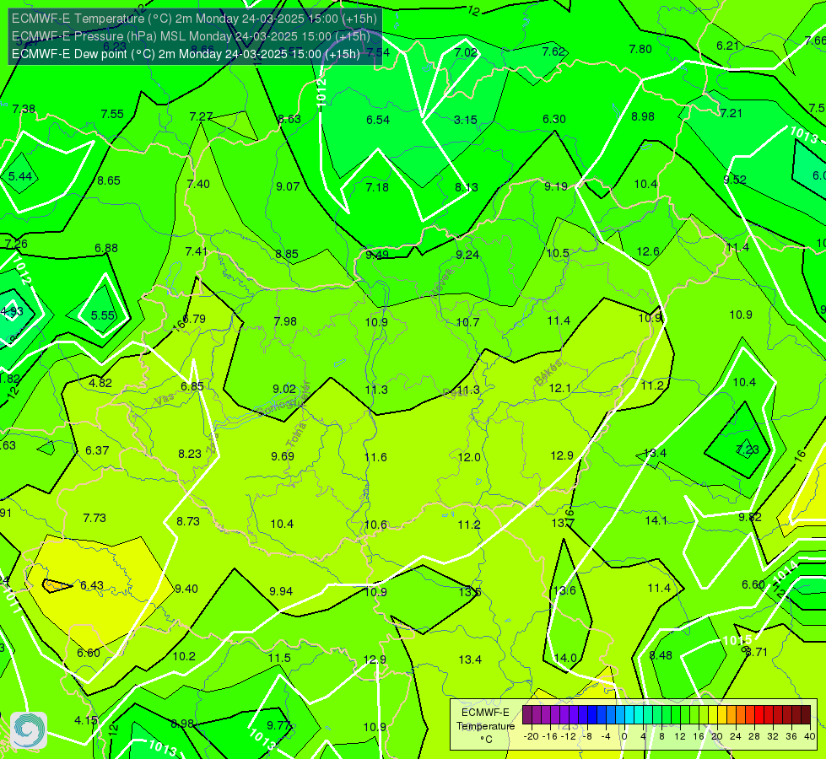Click the 10.5 dew point value
Image resolution: width=826 pixels, height=759 pixels.
(558, 254)
